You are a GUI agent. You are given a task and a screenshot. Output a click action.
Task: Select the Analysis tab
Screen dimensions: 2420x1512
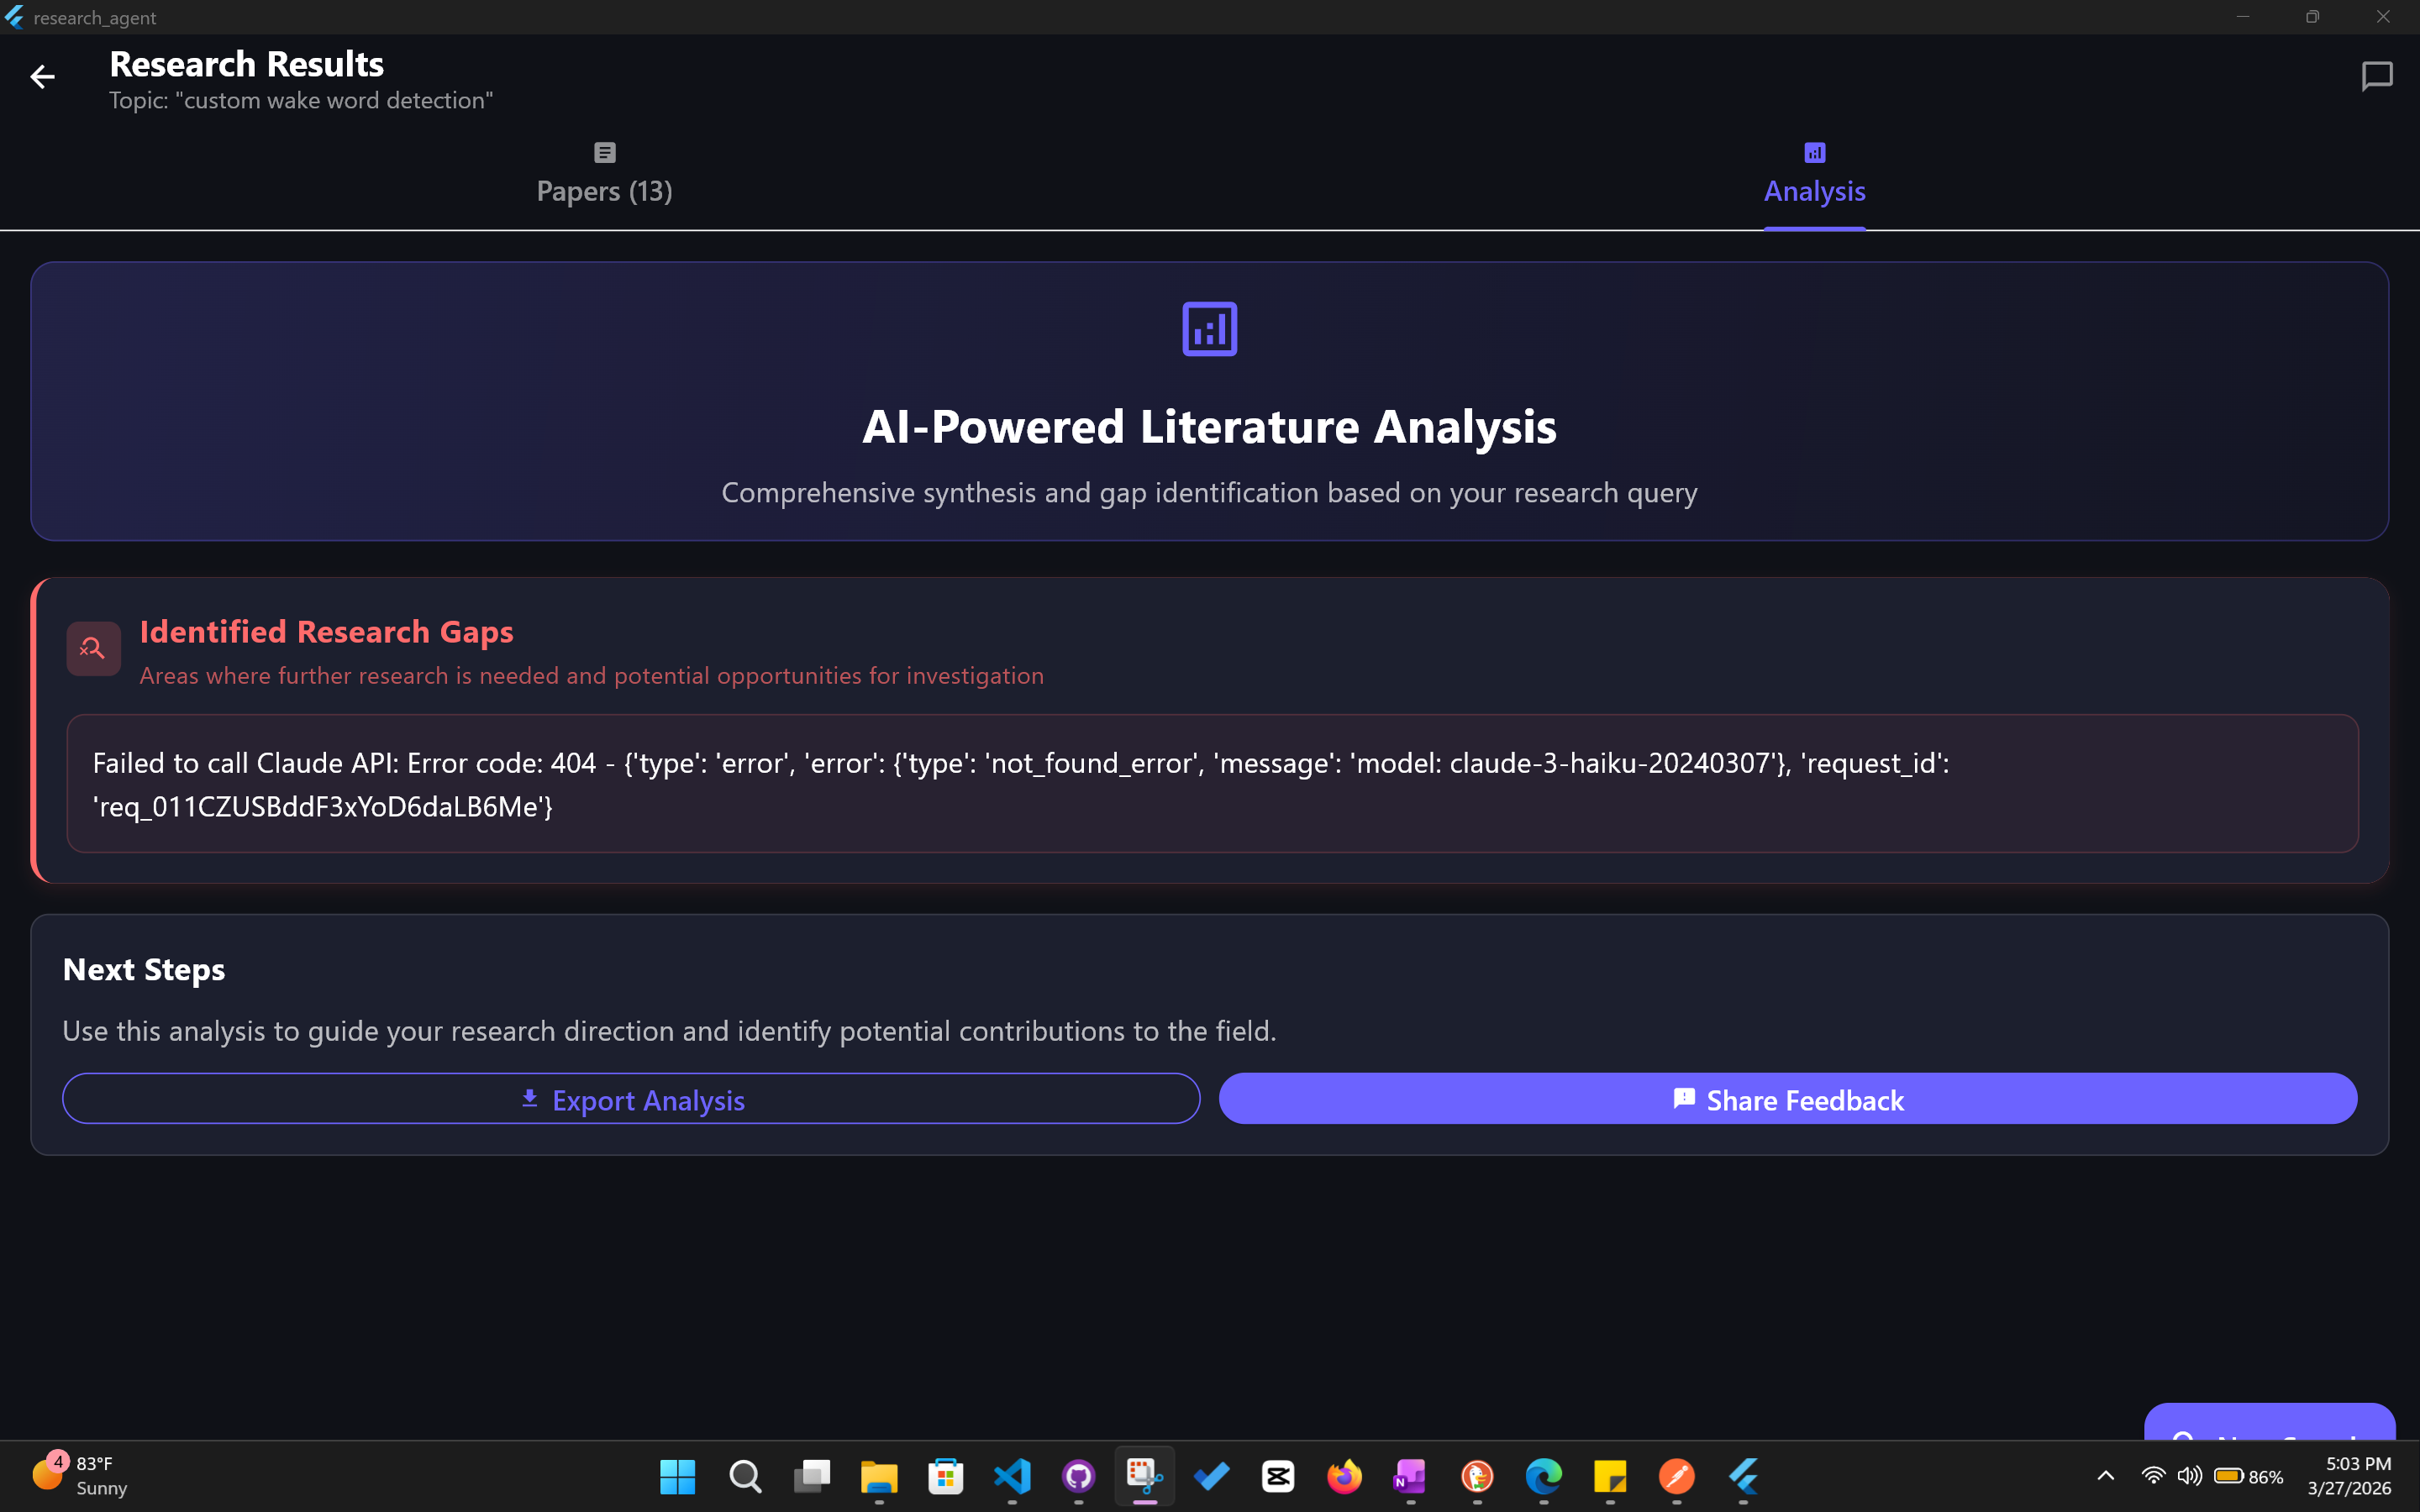point(1814,174)
